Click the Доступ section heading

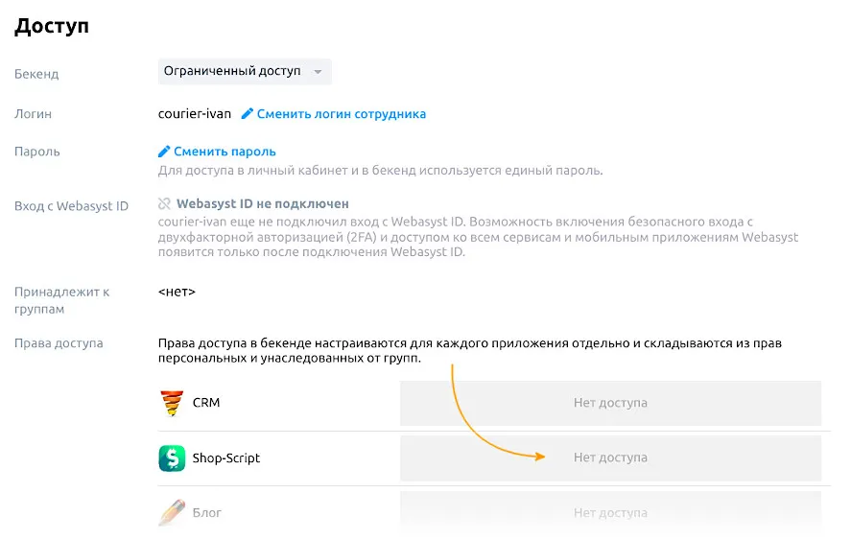point(52,26)
